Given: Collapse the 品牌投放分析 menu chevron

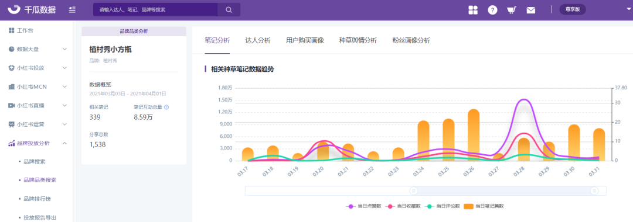Looking at the screenshot, I should (x=64, y=143).
